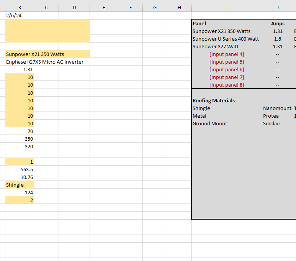
Task: Select Shingle under Roofing Materials
Action: [227, 108]
